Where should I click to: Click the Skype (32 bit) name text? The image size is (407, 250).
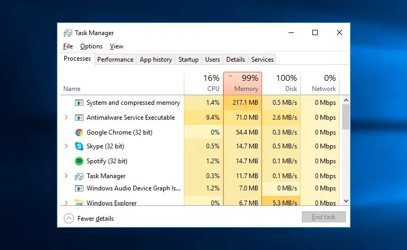[105, 146]
